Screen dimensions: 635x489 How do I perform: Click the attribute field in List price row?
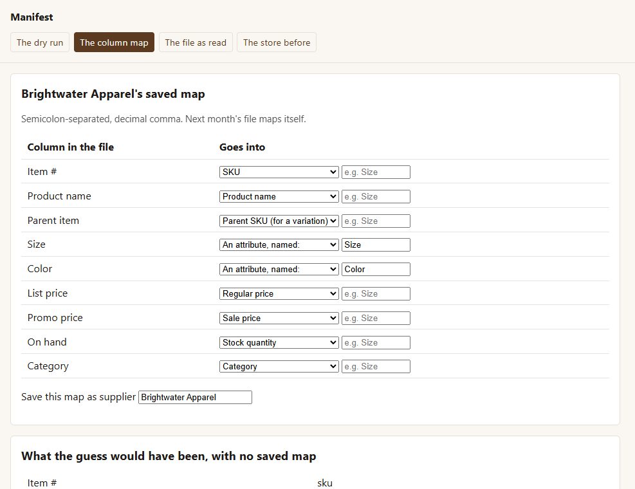(x=376, y=294)
